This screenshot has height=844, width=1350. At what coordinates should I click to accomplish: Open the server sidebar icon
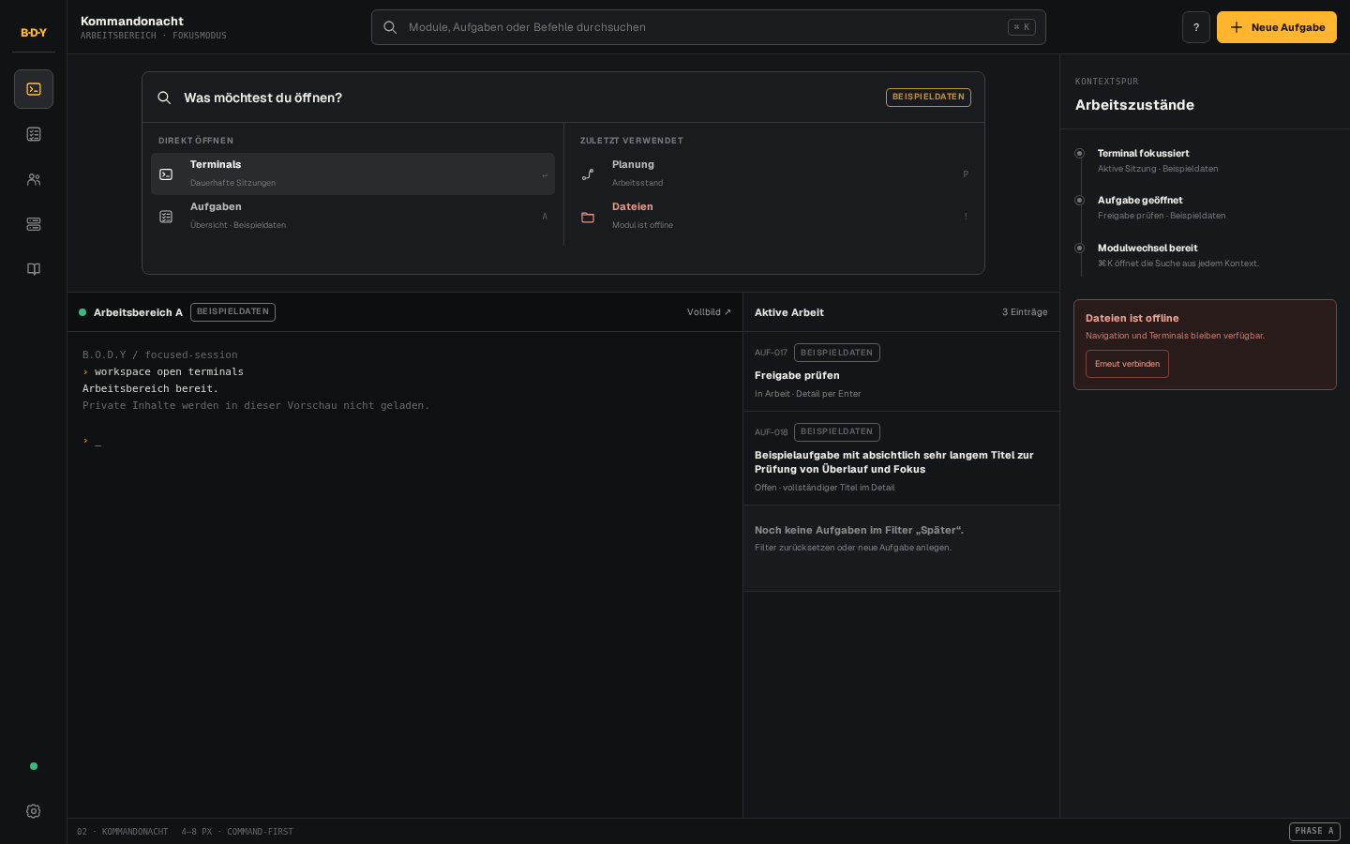34,224
